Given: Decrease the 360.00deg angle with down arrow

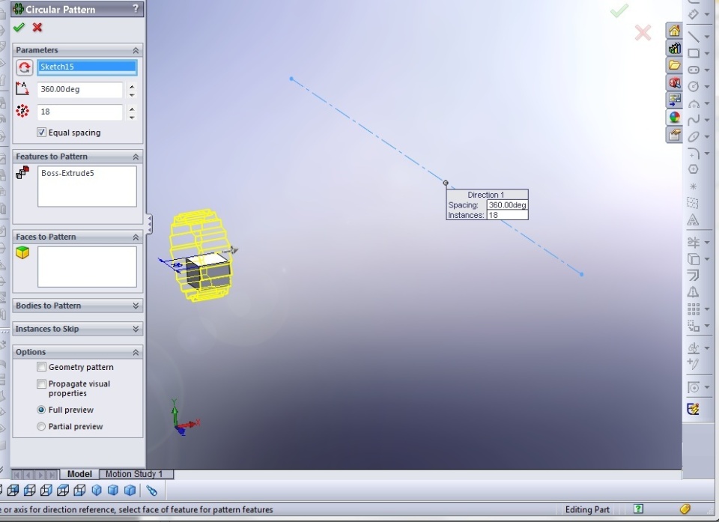Looking at the screenshot, I should 132,94.
